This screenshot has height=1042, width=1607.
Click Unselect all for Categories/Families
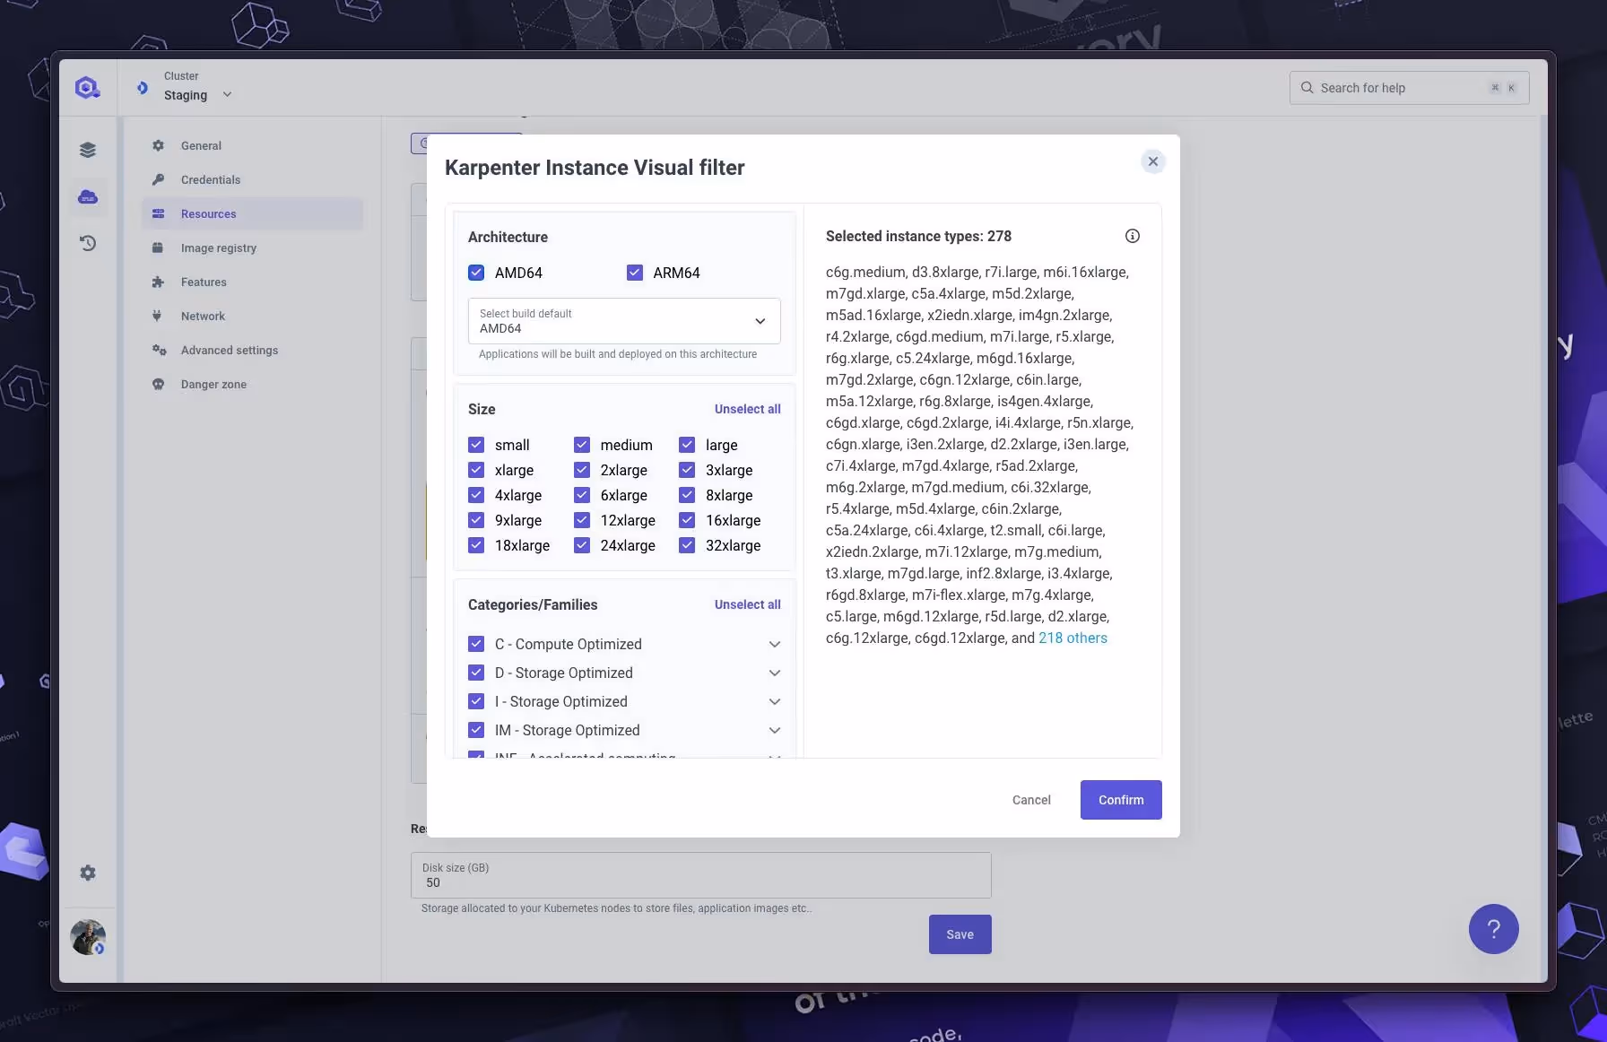747,604
